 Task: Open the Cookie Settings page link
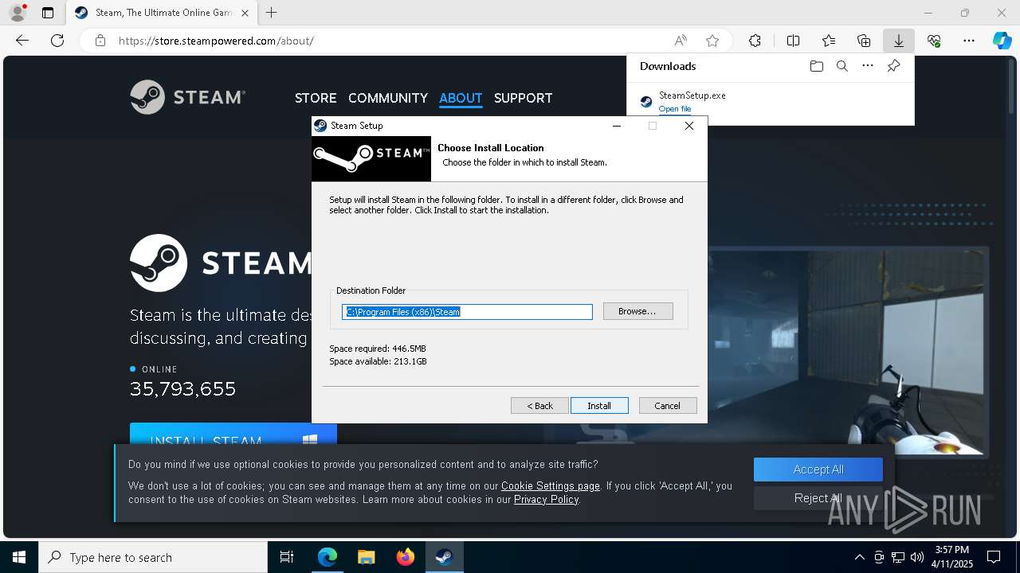[551, 485]
